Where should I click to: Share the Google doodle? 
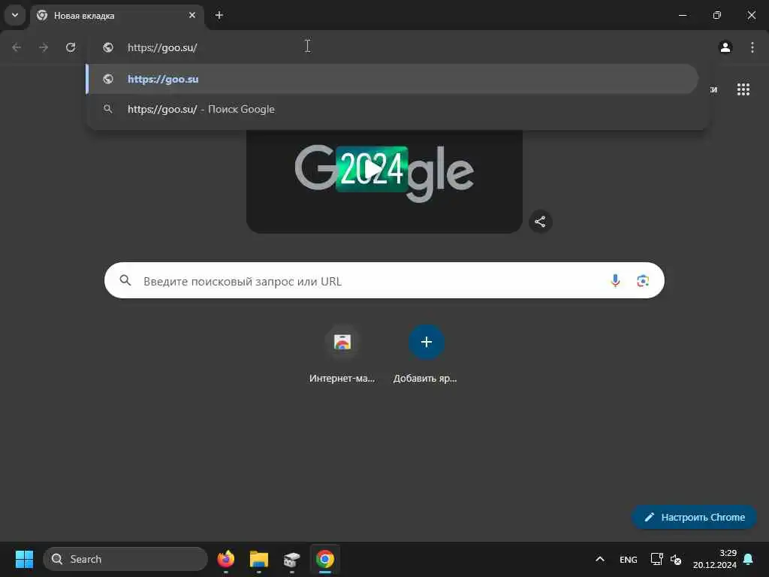pyautogui.click(x=541, y=222)
